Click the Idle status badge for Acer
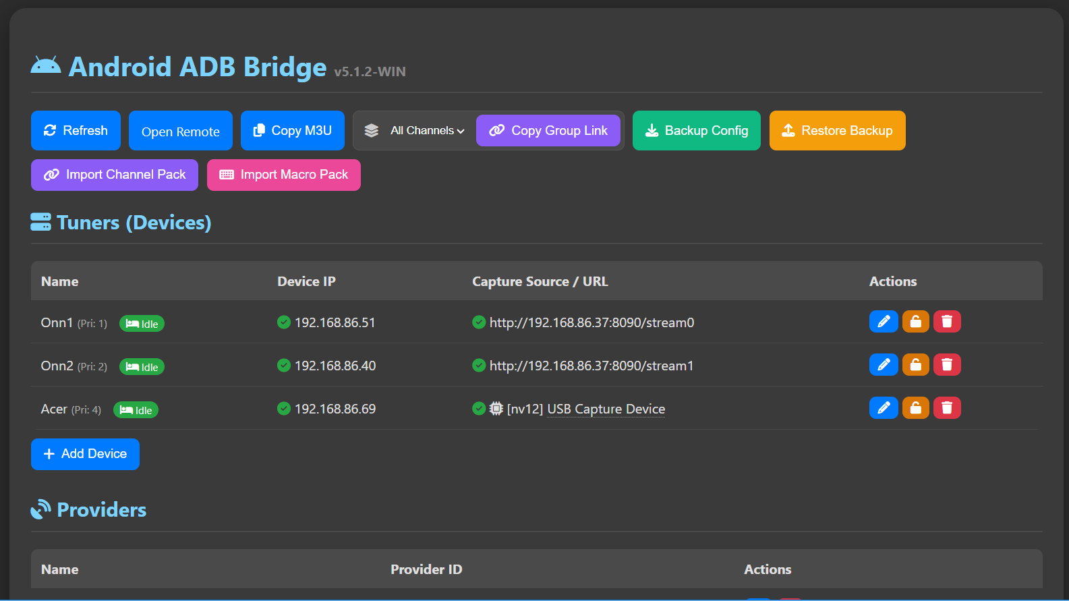This screenshot has width=1069, height=601. [x=136, y=410]
